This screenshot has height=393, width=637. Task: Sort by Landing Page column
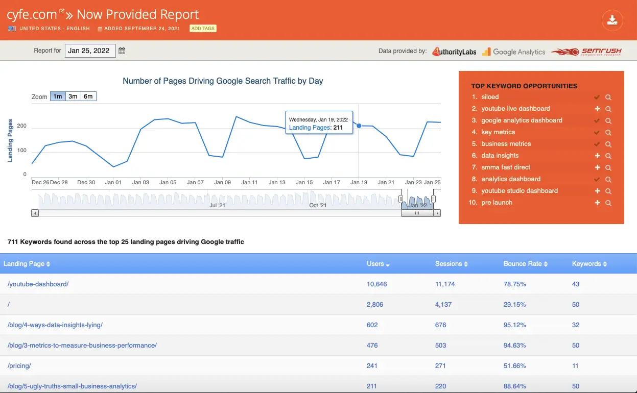click(x=27, y=264)
